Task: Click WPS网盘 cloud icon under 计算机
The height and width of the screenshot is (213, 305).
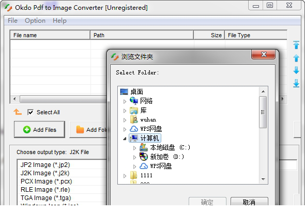Action: tap(144, 166)
